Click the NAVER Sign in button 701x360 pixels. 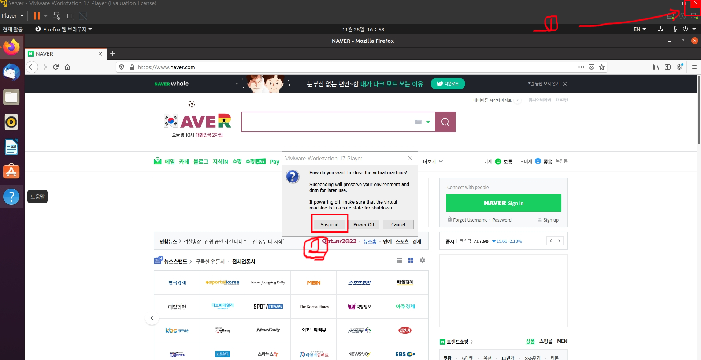(504, 203)
